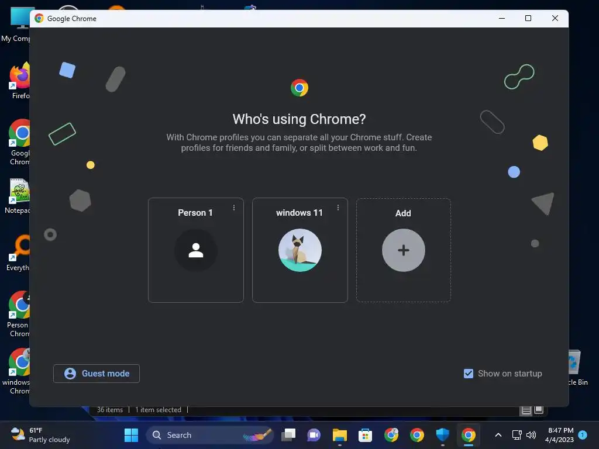
Task: Open the Chrome taskbar icon with profile badge
Action: point(391,435)
